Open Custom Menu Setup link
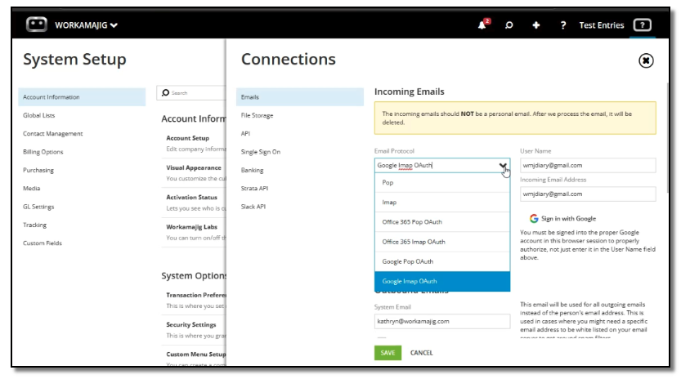This screenshot has width=681, height=379. pyautogui.click(x=196, y=354)
